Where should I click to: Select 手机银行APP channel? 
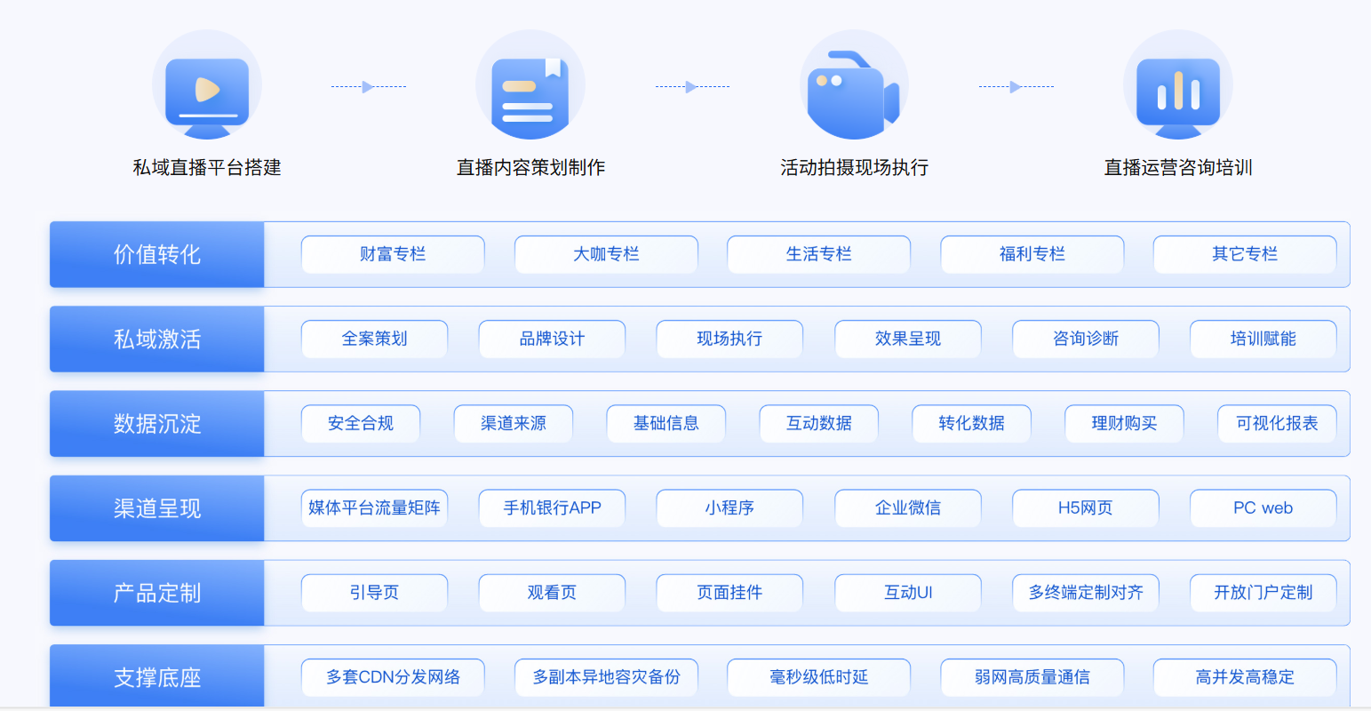click(552, 508)
